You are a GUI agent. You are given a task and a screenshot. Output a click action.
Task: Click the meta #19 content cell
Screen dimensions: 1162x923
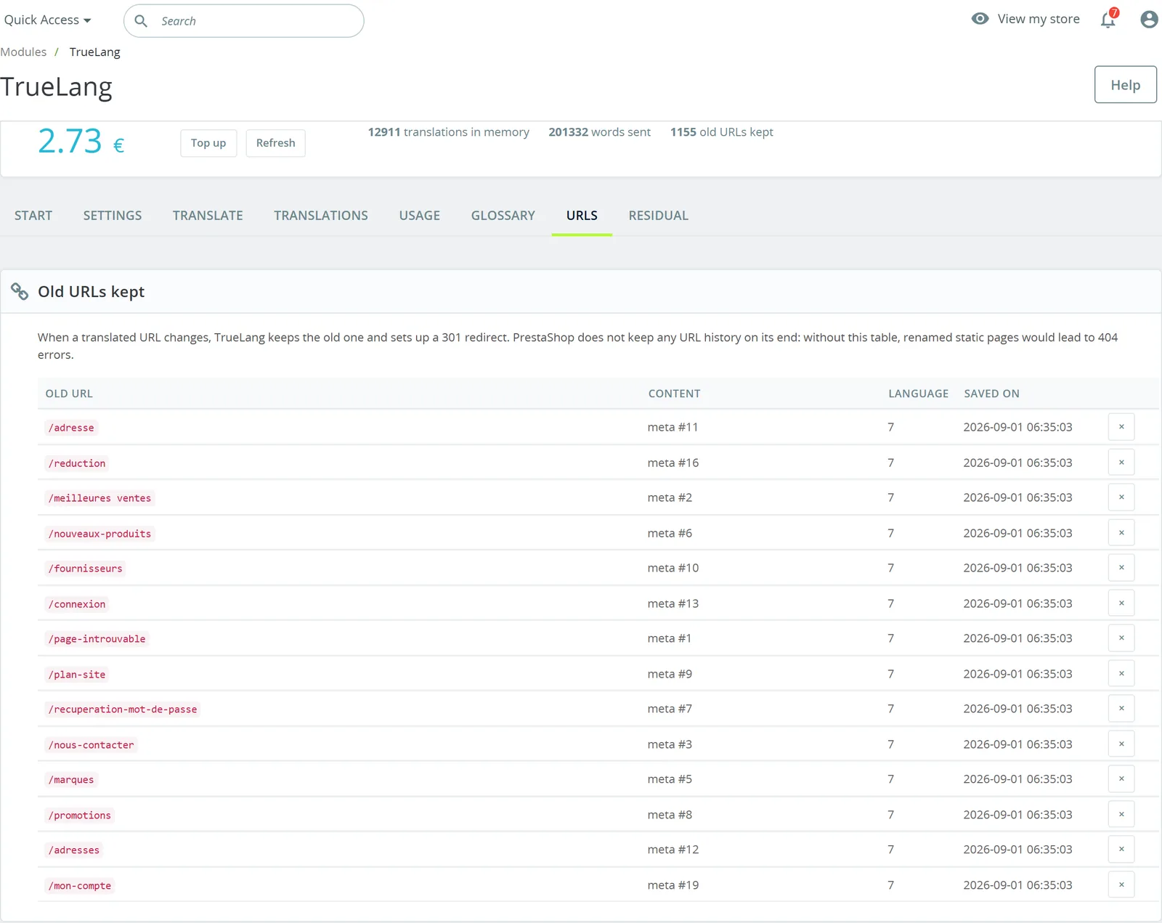click(673, 885)
